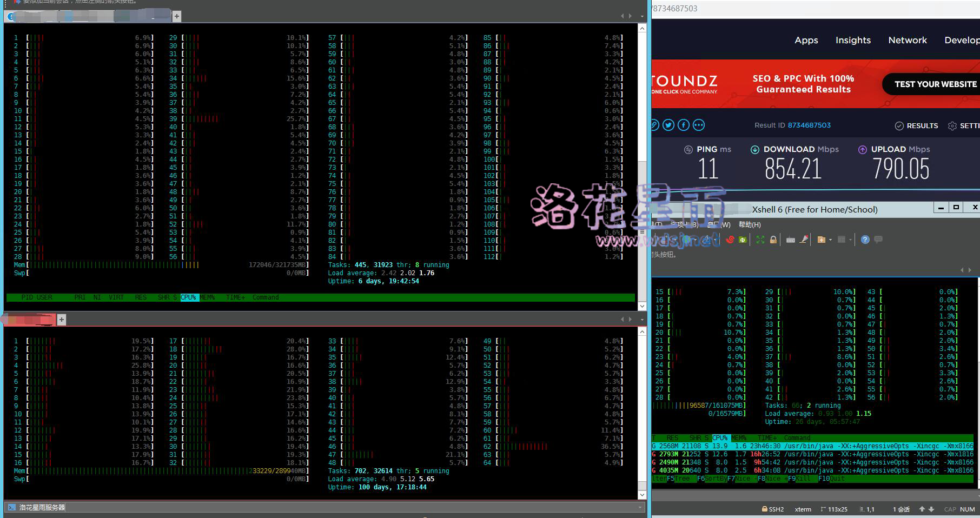Click the padlock lock-session toolbar icon

click(773, 240)
